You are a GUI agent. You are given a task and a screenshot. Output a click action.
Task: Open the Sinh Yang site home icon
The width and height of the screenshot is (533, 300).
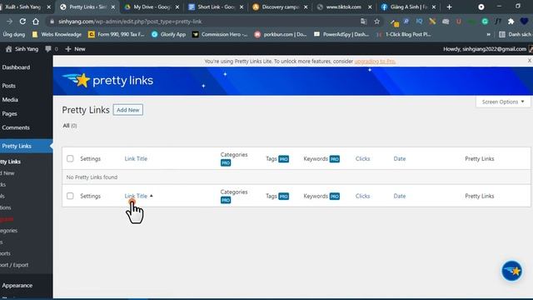pyautogui.click(x=9, y=49)
